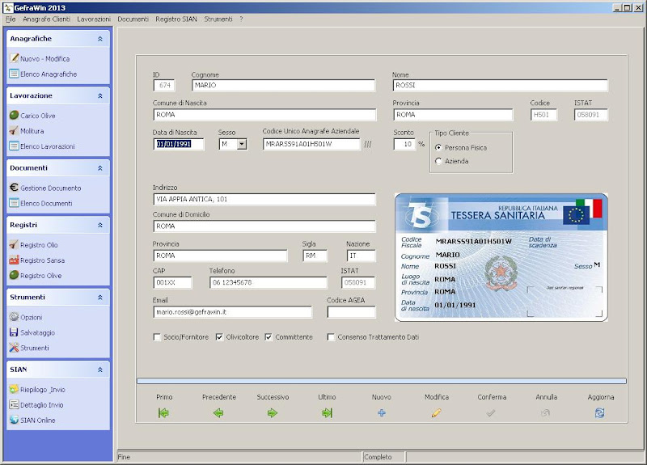This screenshot has width=647, height=465.
Task: Collapse the Strumenti sidebar panel
Action: click(99, 297)
